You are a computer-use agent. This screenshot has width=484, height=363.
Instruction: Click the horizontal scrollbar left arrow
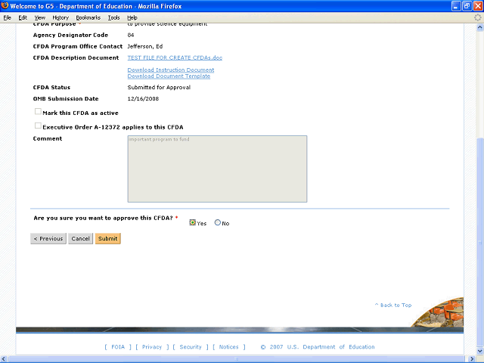pyautogui.click(x=3, y=359)
